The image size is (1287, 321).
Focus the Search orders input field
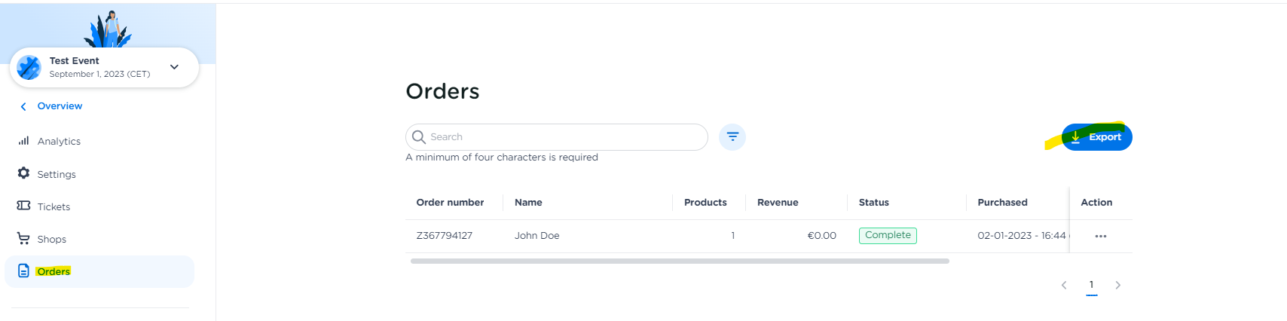click(565, 137)
